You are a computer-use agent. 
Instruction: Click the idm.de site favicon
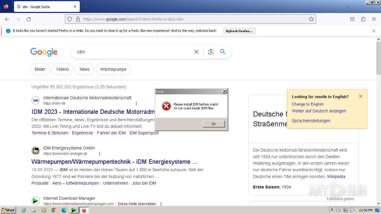pyautogui.click(x=36, y=100)
